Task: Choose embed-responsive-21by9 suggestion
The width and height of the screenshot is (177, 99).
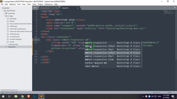Action: point(113,53)
